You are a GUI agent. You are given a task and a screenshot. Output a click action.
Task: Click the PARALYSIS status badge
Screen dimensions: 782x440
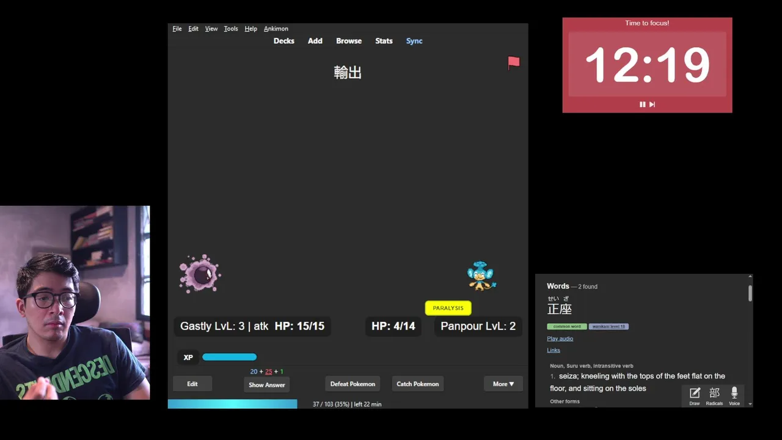(x=448, y=308)
